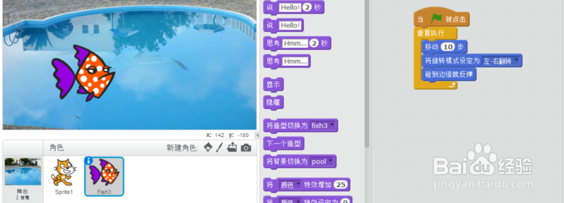The image size is (564, 203).
Task: Open backdrop dropdown showing pool
Action: (321, 162)
